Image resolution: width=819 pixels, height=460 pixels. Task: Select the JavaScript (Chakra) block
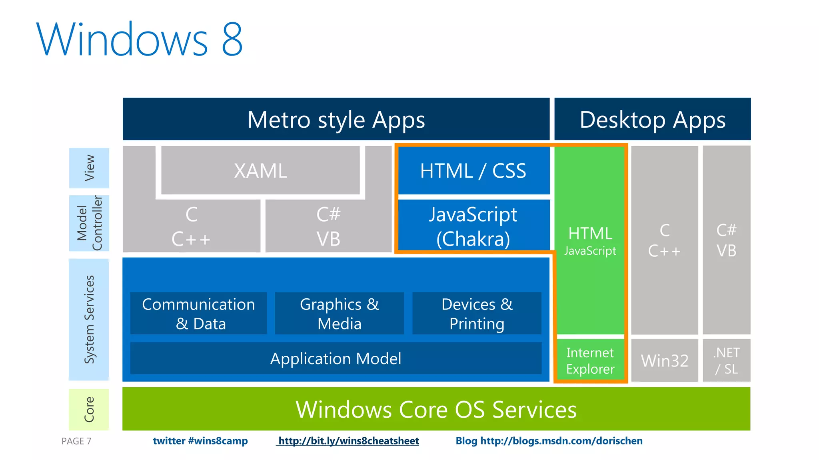click(473, 226)
